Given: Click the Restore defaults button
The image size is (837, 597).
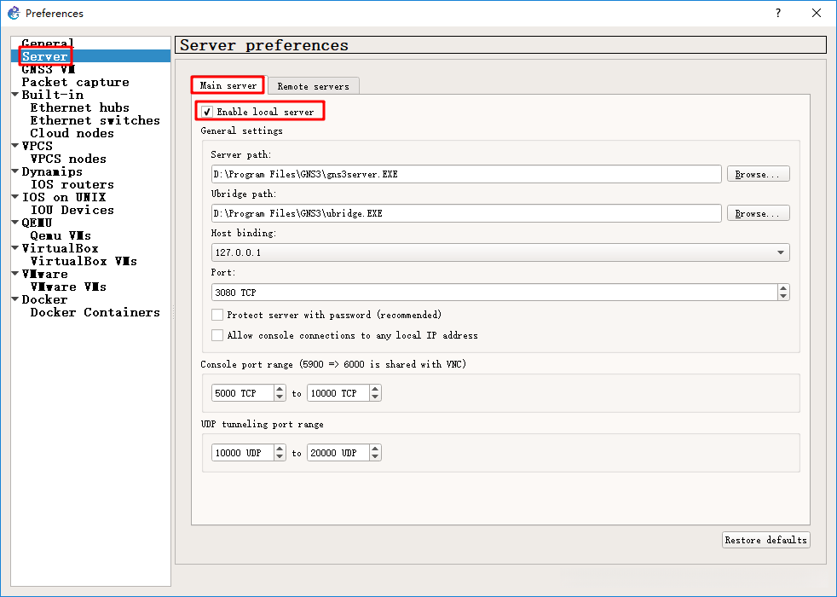Looking at the screenshot, I should click(x=766, y=540).
